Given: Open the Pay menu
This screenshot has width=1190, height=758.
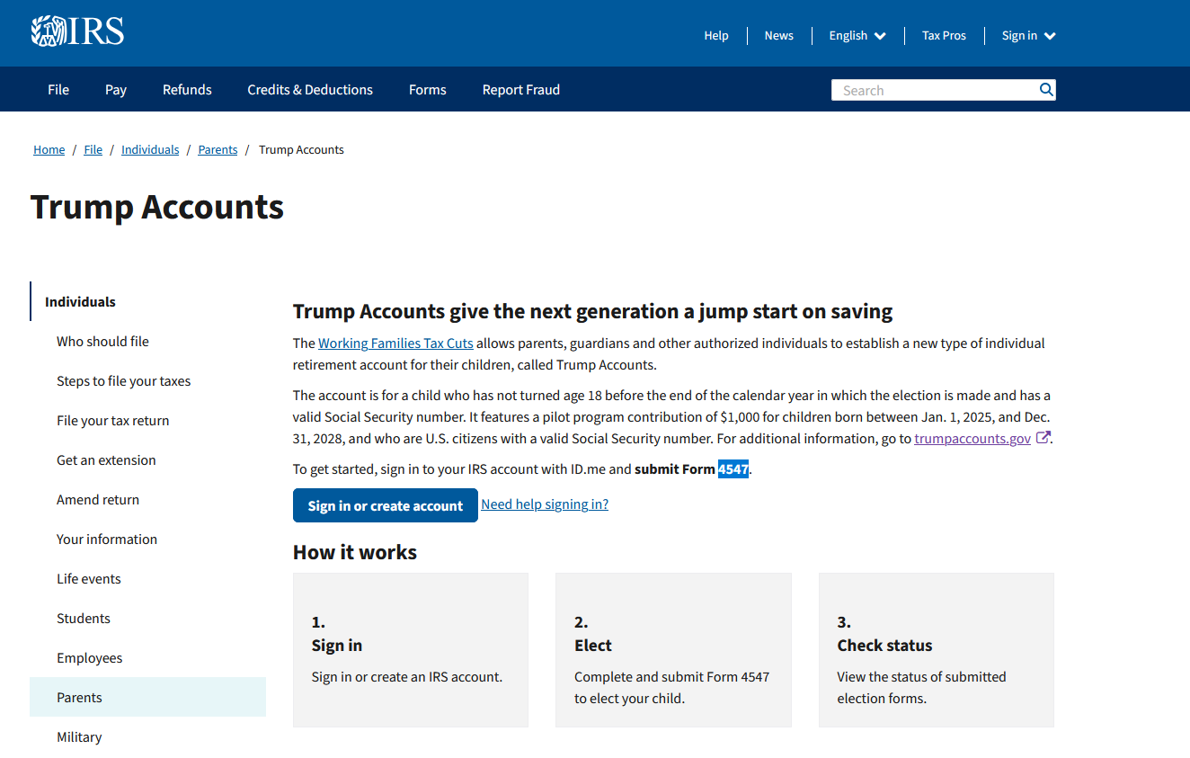Looking at the screenshot, I should (x=116, y=90).
